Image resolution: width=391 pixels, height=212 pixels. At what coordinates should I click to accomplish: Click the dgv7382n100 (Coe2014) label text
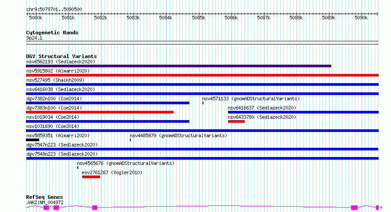click(x=54, y=99)
